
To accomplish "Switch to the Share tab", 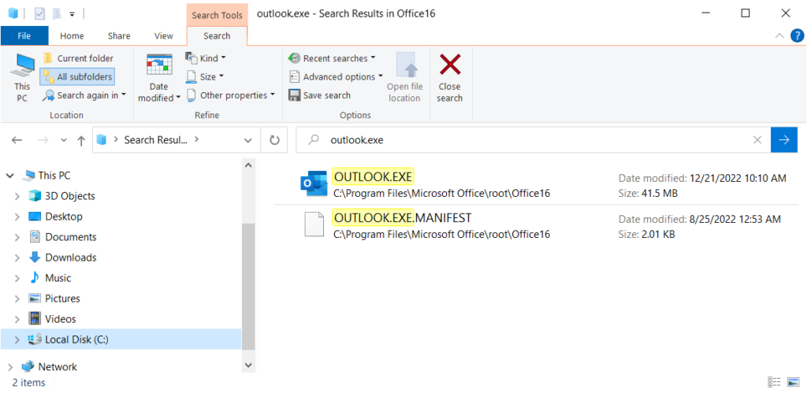I will (119, 35).
